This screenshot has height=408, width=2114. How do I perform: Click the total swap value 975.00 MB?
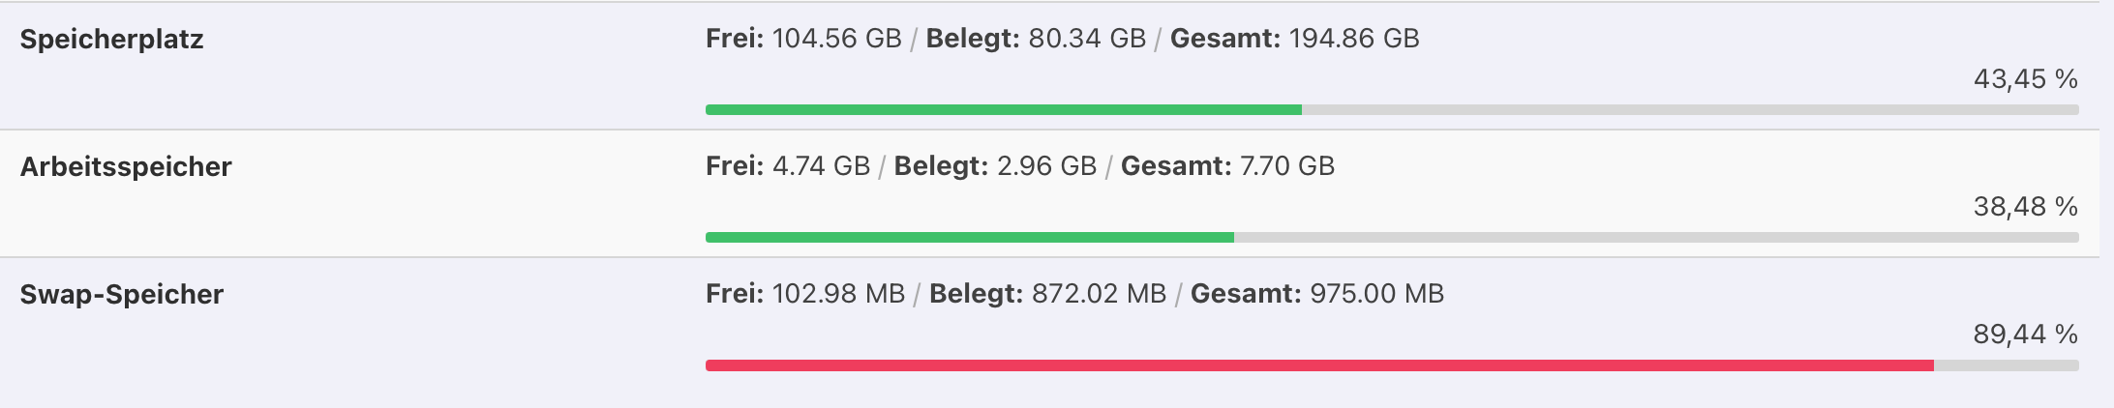pyautogui.click(x=1376, y=294)
